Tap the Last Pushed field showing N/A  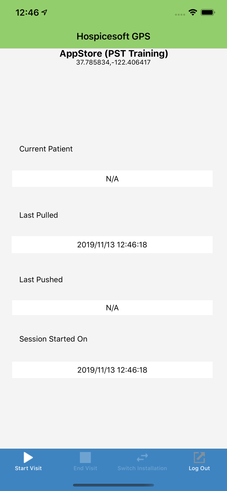point(112,307)
